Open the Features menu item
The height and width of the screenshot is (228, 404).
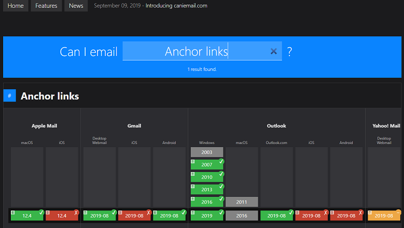(x=46, y=6)
